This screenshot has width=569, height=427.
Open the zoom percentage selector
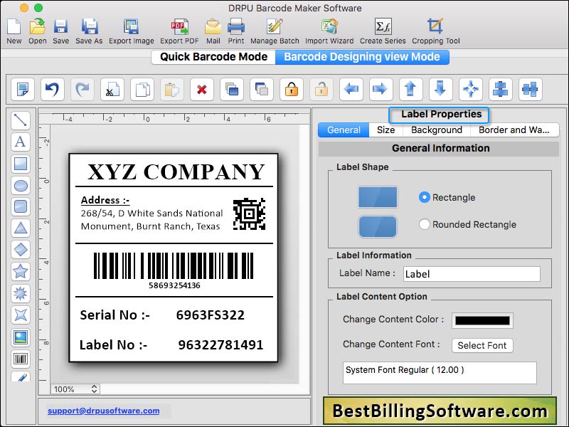pos(74,389)
